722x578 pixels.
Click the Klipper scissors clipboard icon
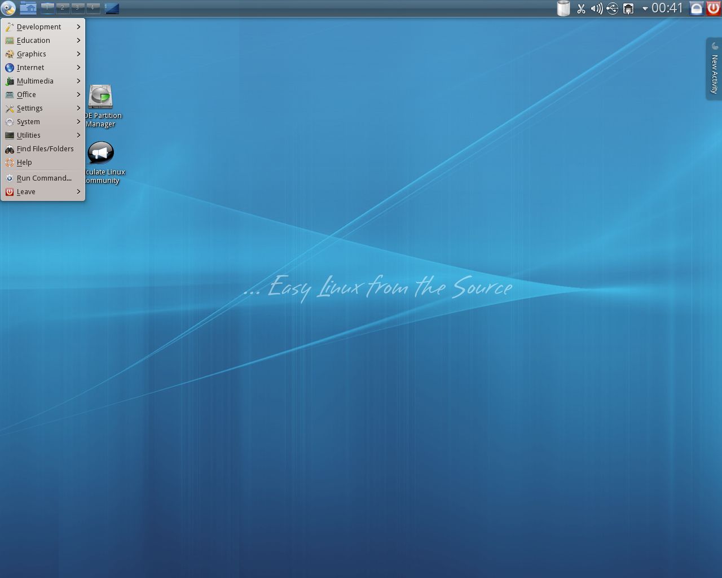point(581,8)
